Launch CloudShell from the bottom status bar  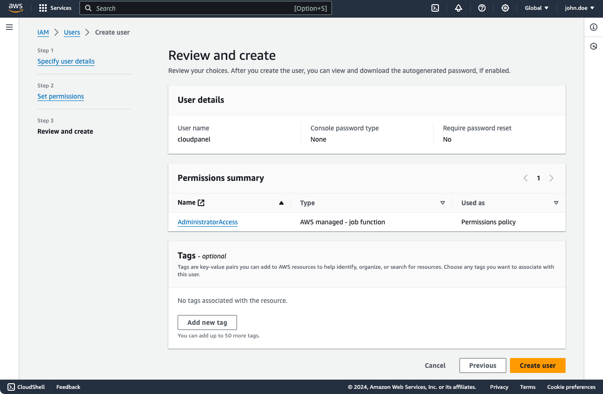click(26, 387)
